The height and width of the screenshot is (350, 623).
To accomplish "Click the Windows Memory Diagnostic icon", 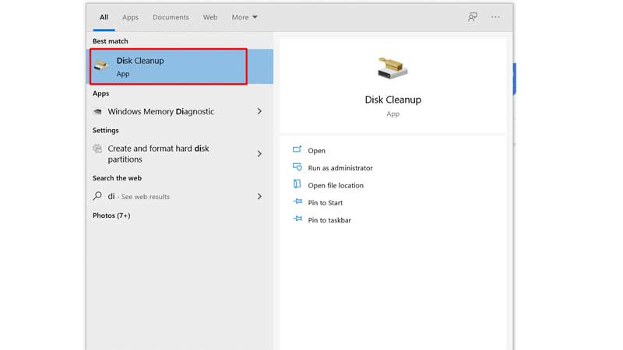I will coord(98,111).
